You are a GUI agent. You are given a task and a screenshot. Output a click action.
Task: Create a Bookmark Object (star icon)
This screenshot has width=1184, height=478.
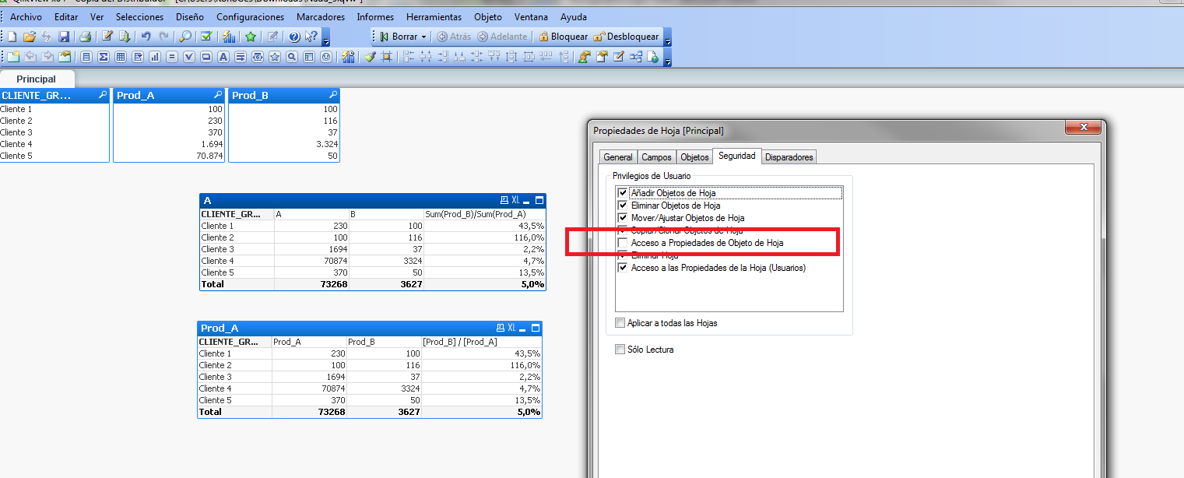click(274, 57)
